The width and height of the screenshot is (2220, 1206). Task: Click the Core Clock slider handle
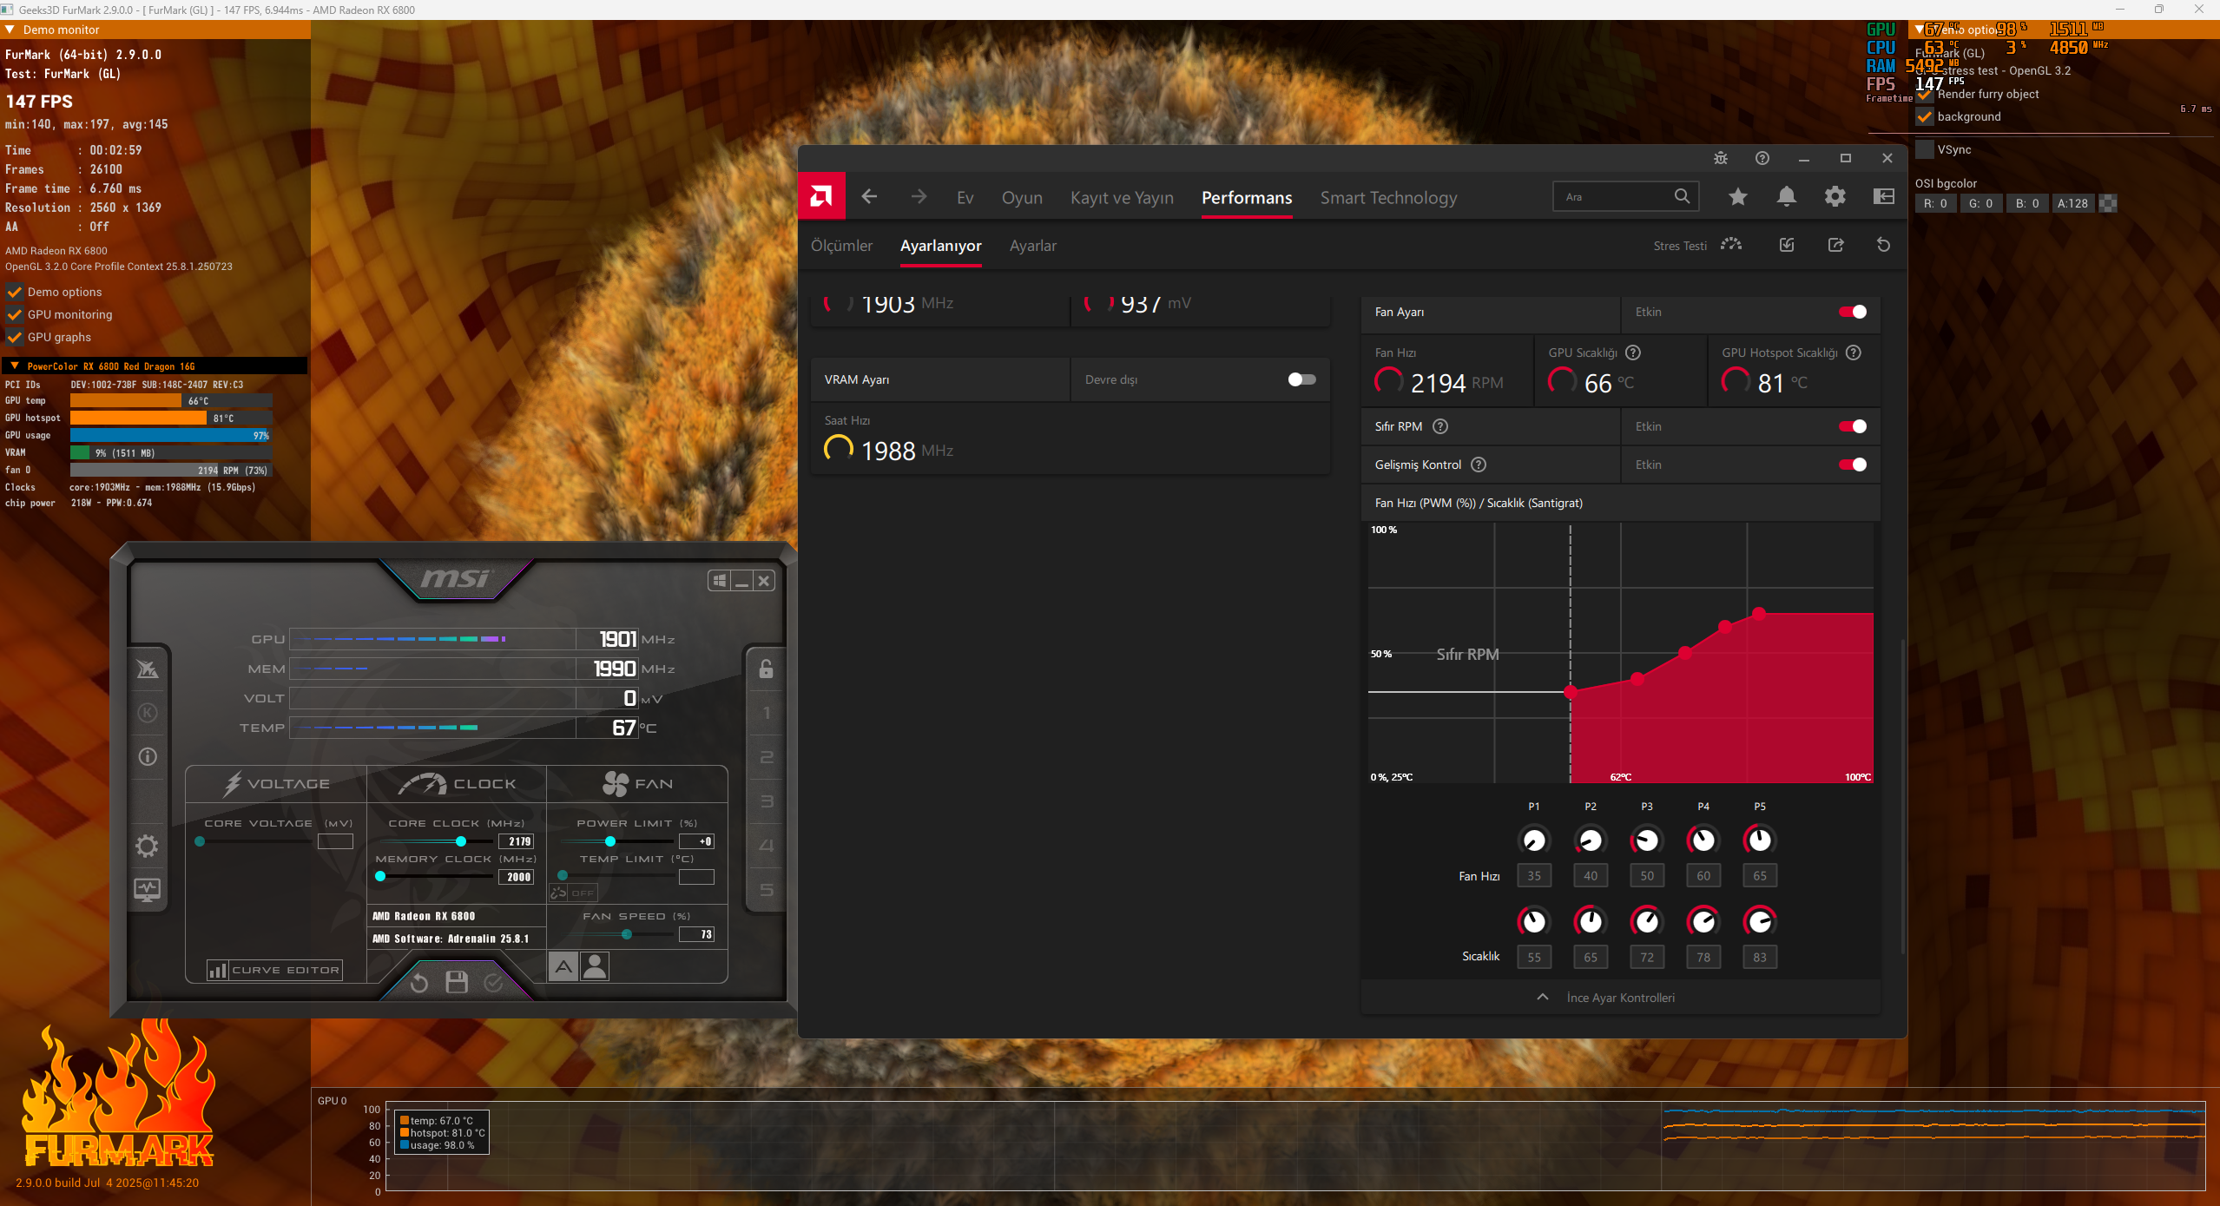click(x=461, y=841)
